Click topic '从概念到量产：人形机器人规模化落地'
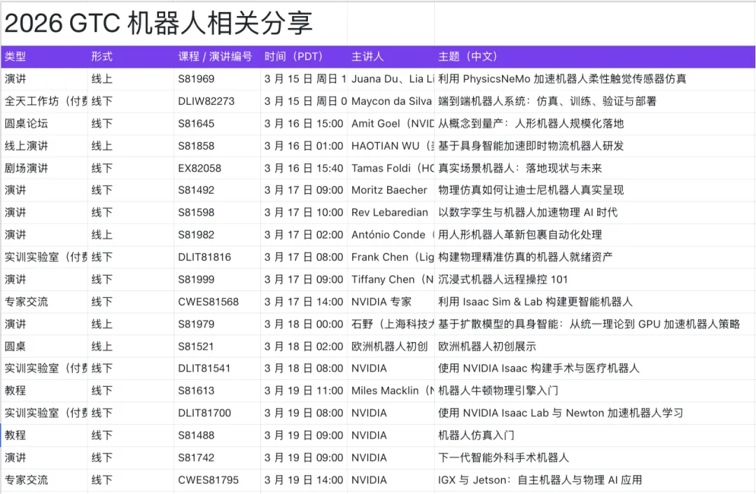This screenshot has width=756, height=494. pyautogui.click(x=531, y=124)
